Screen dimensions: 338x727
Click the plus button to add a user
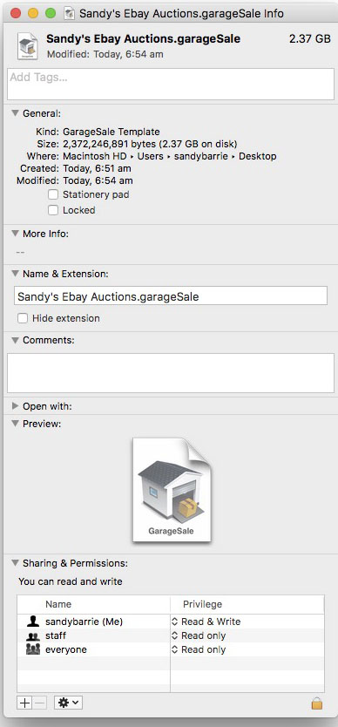pos(24,703)
